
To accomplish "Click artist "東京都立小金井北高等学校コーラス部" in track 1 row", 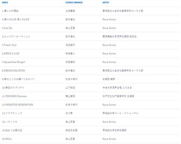I will pos(123,11).
